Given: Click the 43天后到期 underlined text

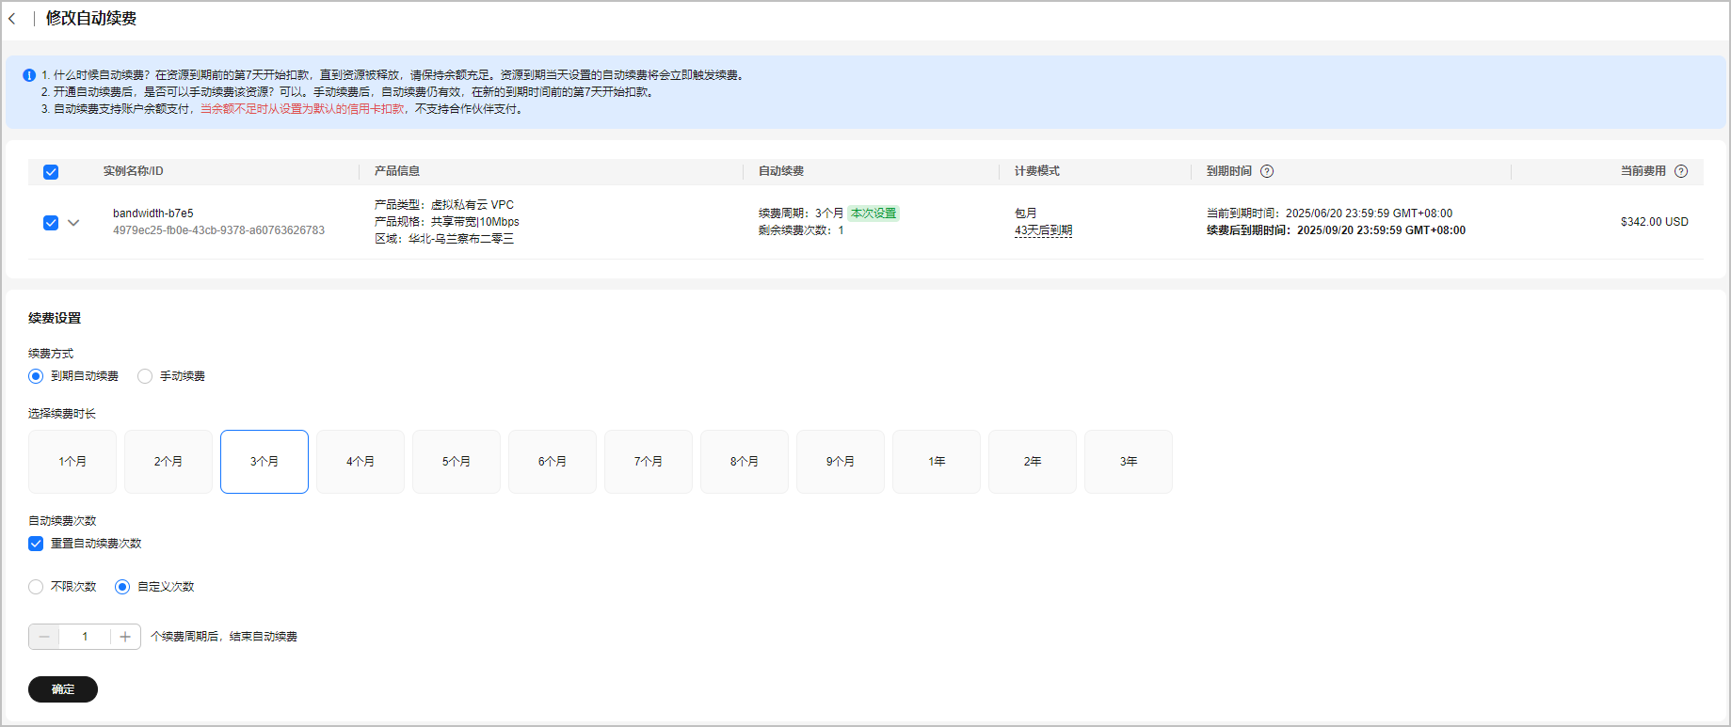Looking at the screenshot, I should coord(1043,230).
